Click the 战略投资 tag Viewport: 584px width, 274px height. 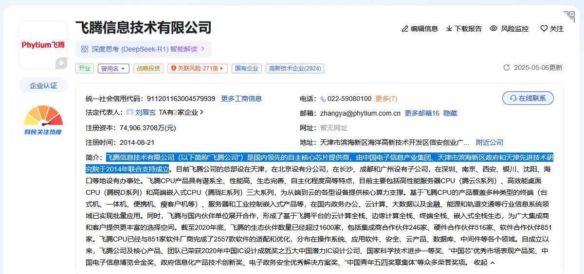point(148,68)
